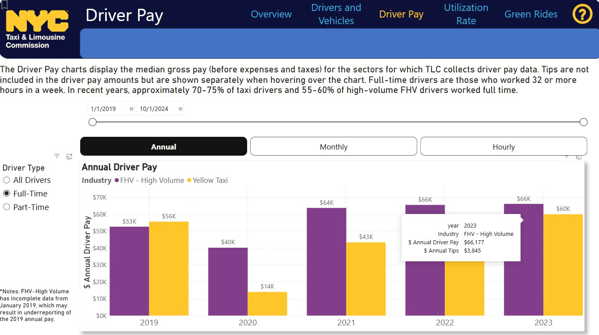Open focus mode on the Annual Driver Pay chart
The width and height of the screenshot is (599, 335).
pos(579,157)
